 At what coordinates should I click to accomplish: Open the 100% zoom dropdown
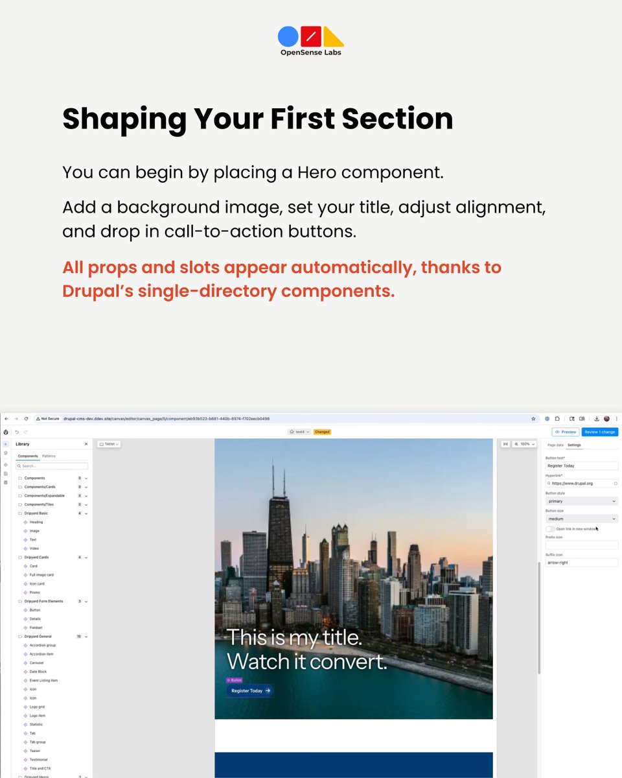coord(524,444)
